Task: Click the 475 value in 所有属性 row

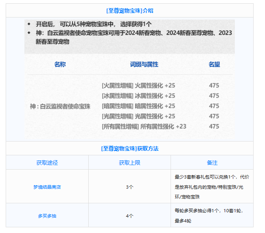Action: 214,126
